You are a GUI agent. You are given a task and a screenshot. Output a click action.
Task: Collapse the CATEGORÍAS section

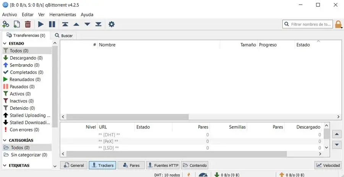coord(5,140)
